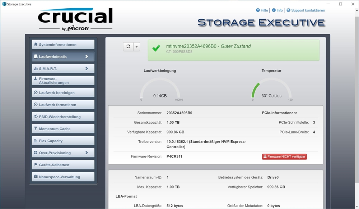
Task: Click the Momentum Cache filter icon
Action: 36,128
